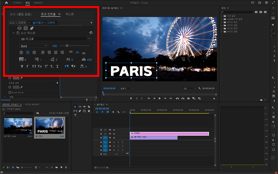
Task: Switch to the 텍스트 tab
Action: (70, 14)
